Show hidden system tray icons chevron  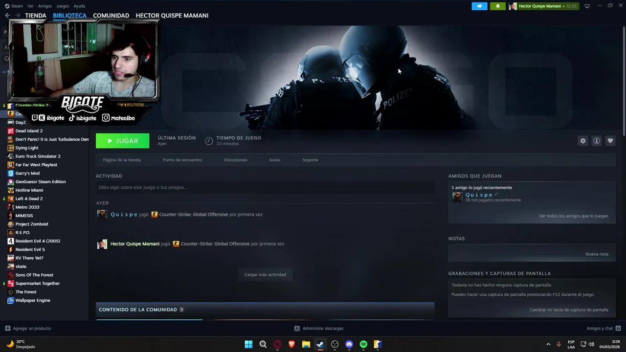click(548, 344)
